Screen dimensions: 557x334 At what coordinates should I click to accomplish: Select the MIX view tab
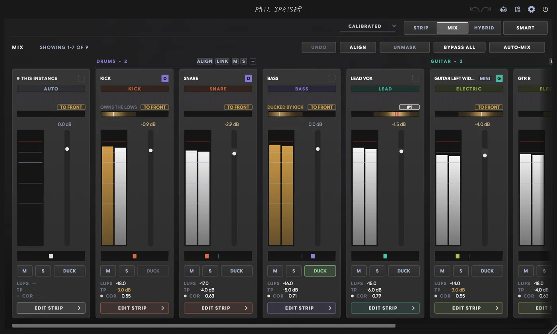tap(453, 28)
